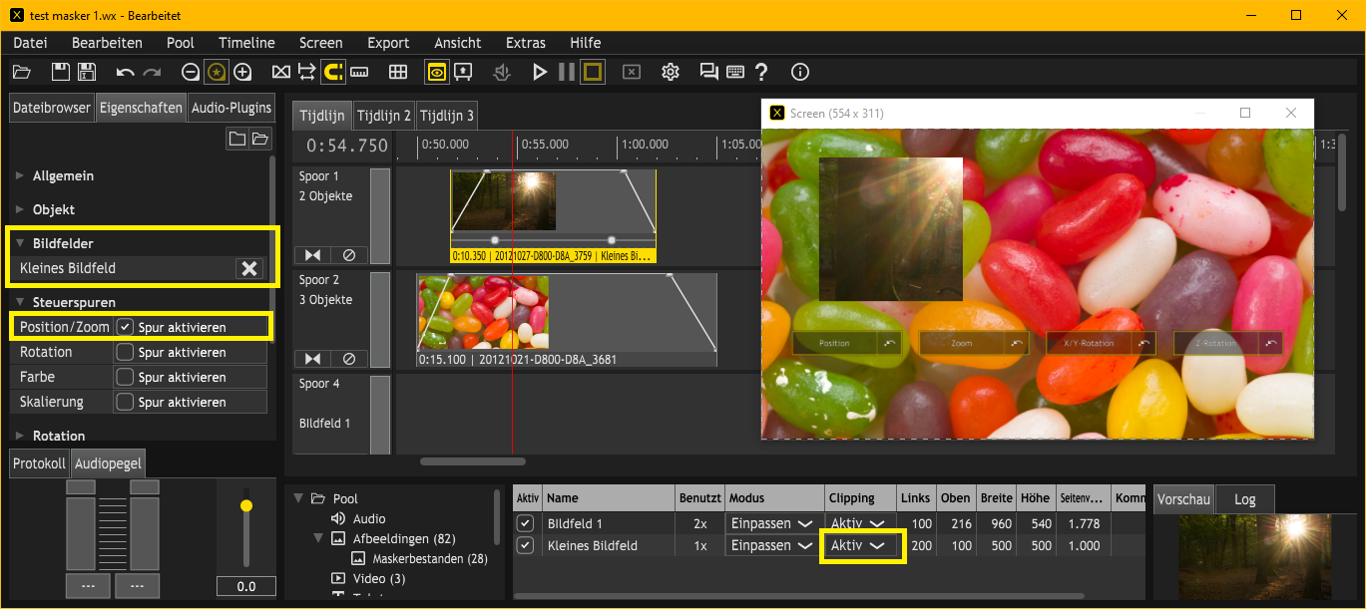Click the magnet snap icon in toolbar
The image size is (1366, 609).
(333, 72)
